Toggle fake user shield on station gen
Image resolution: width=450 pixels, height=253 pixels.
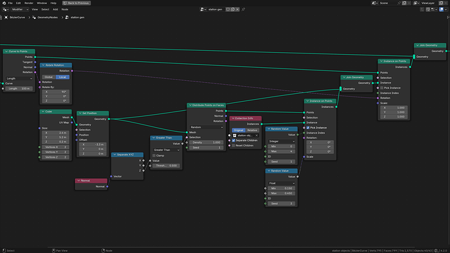(x=228, y=10)
